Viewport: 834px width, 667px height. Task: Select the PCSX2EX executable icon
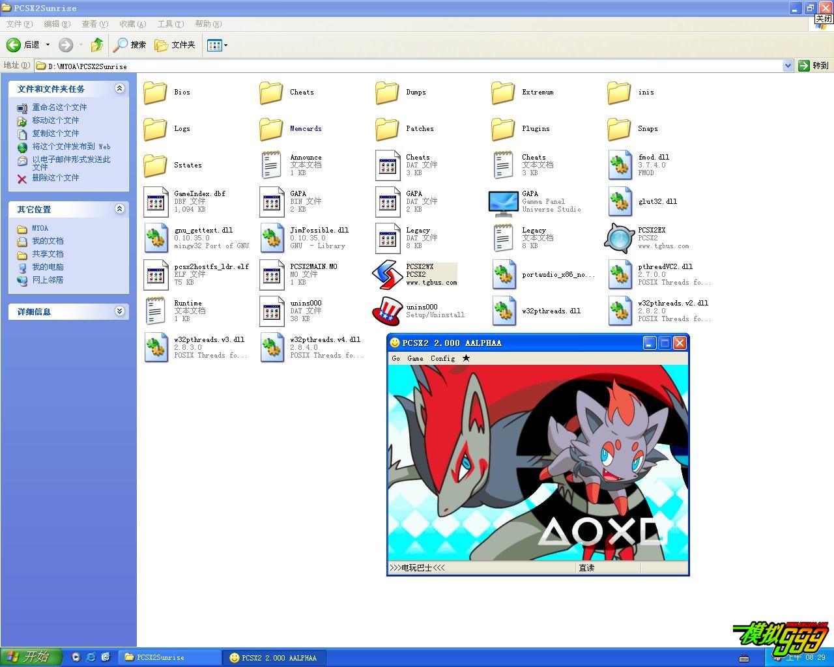pos(619,238)
